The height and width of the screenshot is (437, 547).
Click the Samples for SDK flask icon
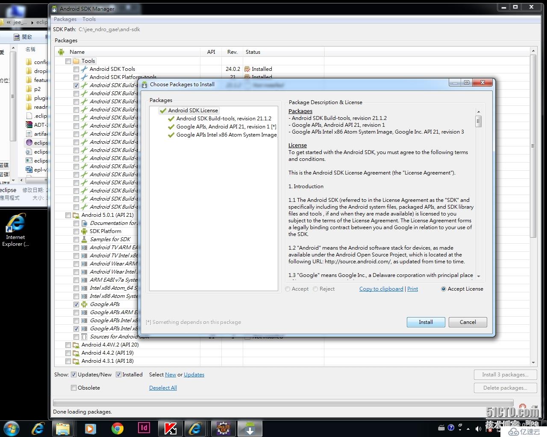(84, 239)
